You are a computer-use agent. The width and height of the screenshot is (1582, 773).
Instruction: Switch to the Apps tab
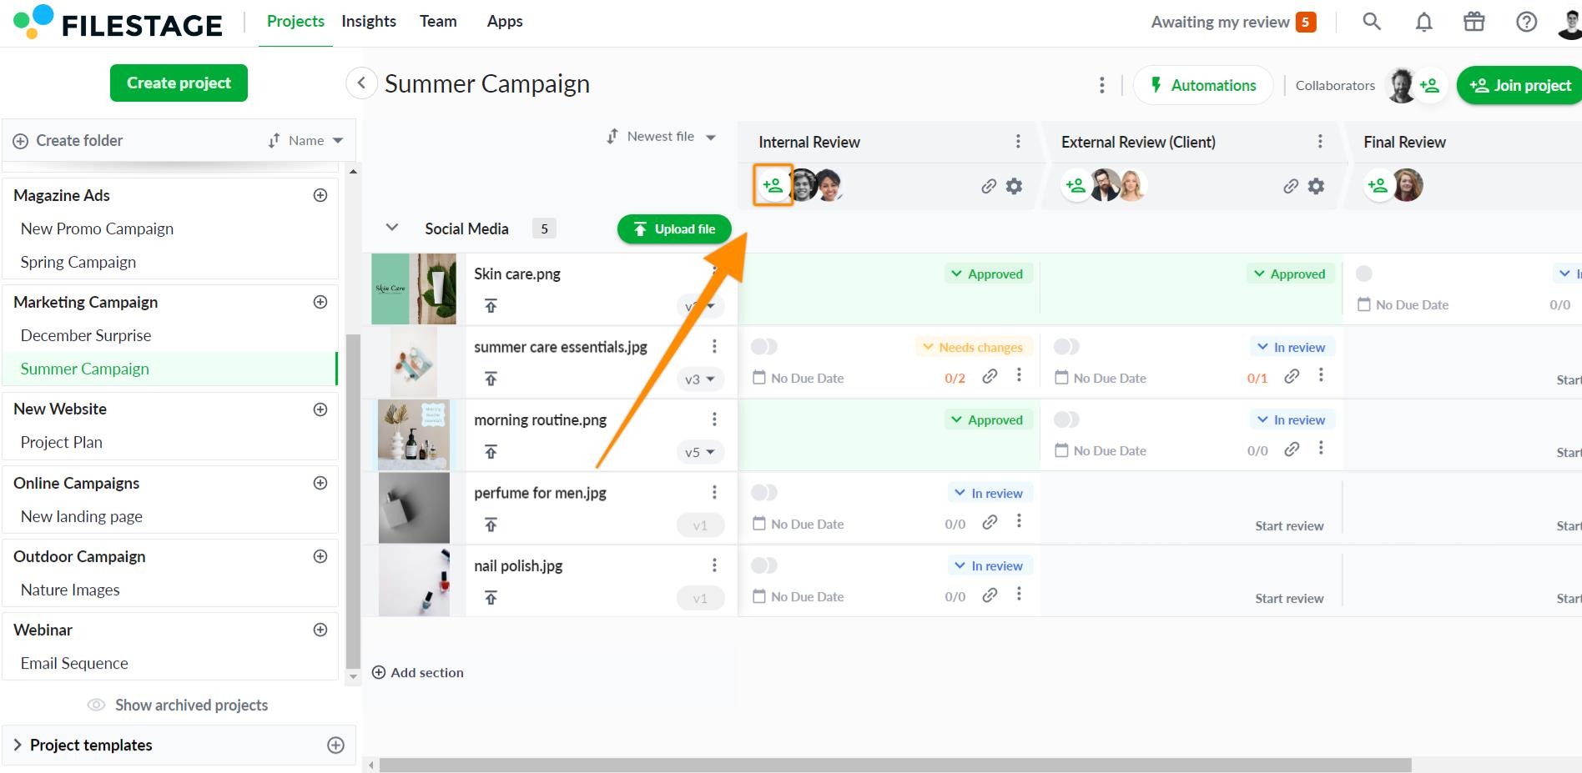(505, 22)
